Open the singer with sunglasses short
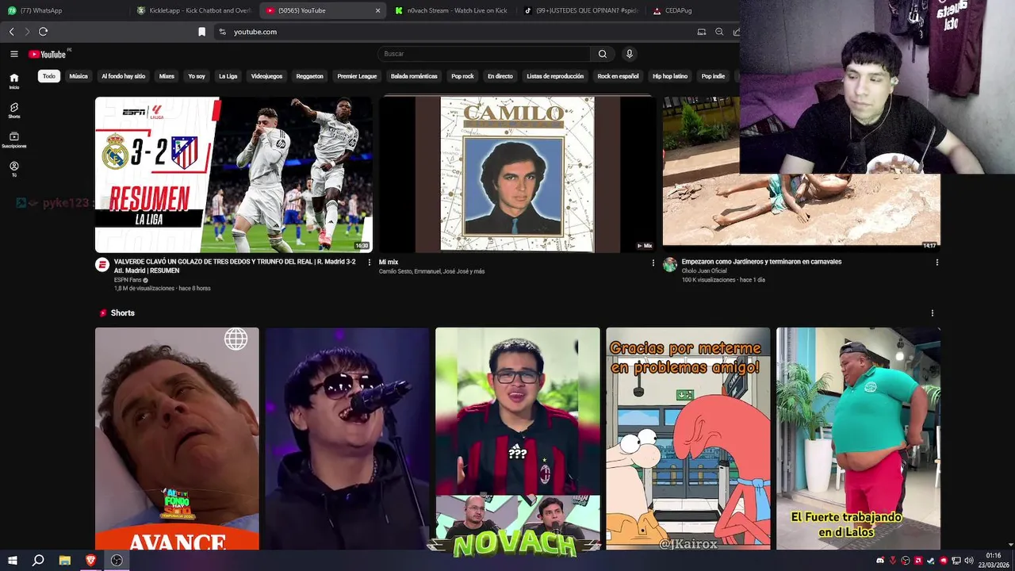 [x=347, y=439]
